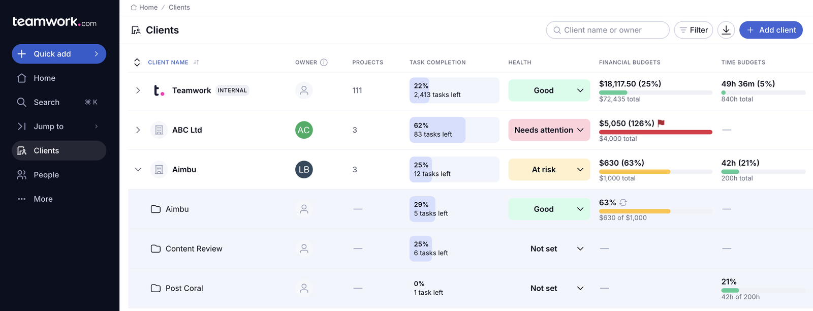The width and height of the screenshot is (813, 311).
Task: Collapse the Aimbu client row
Action: (137, 169)
